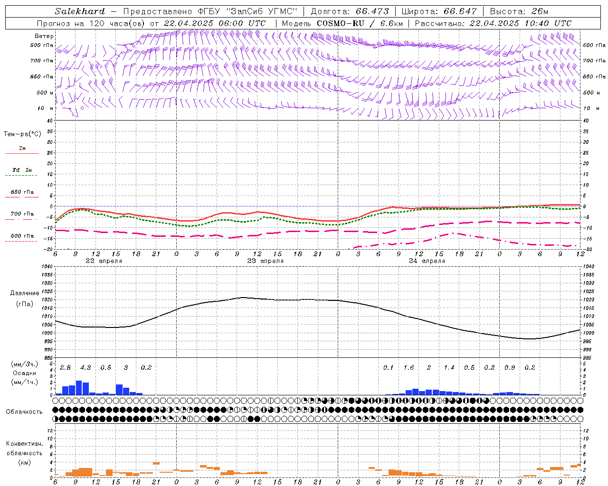Click the 1.6 precipitation total
The width and height of the screenshot is (608, 486).
point(408,368)
